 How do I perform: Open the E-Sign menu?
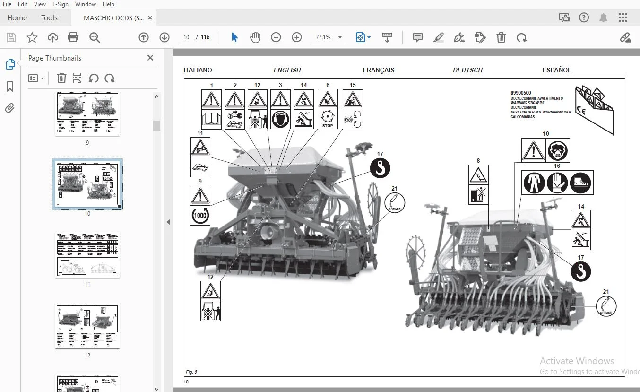(61, 4)
